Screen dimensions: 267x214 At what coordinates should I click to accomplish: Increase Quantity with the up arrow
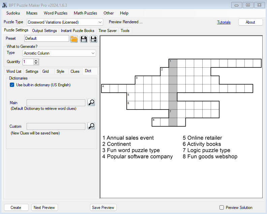[x=36, y=60]
